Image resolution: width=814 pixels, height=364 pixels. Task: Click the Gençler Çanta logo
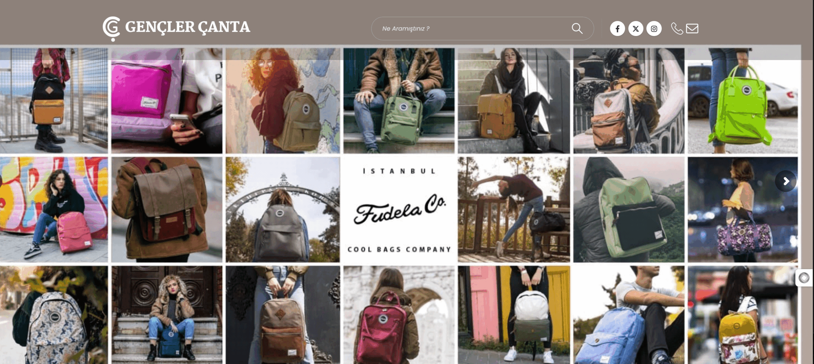[176, 29]
